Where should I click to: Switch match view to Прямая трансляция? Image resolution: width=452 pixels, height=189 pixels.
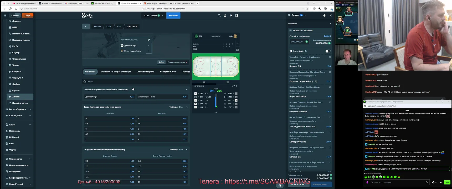click(x=177, y=62)
